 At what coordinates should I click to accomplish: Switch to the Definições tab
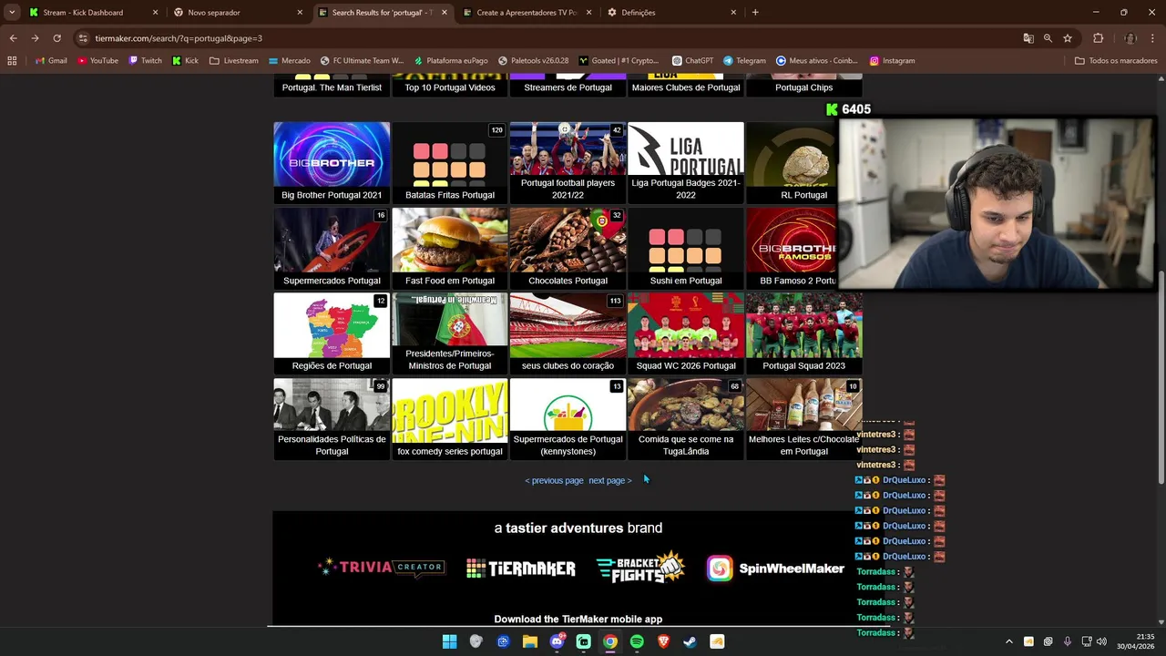pyautogui.click(x=670, y=13)
